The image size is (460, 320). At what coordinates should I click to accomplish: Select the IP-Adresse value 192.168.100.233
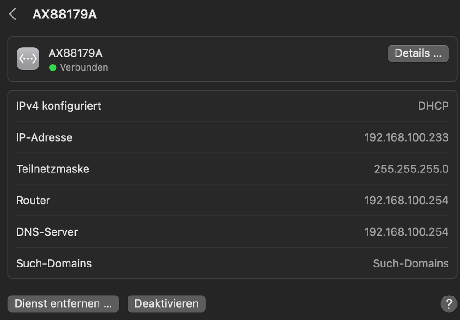click(x=406, y=137)
